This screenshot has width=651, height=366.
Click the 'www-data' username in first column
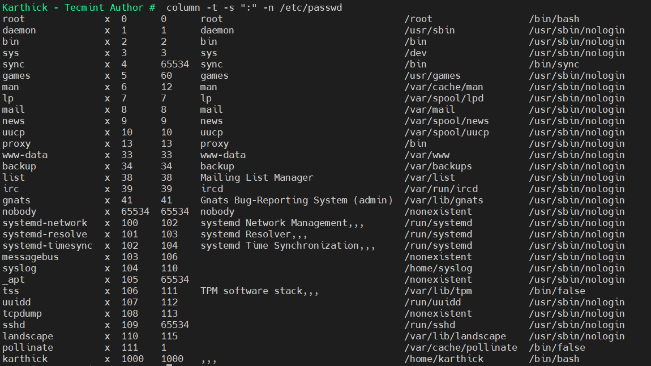25,155
